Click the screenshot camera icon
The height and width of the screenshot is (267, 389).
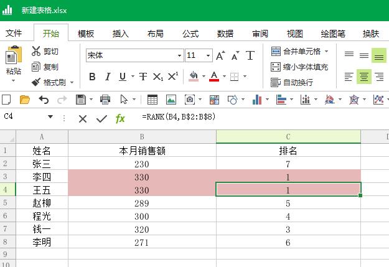(x=190, y=100)
